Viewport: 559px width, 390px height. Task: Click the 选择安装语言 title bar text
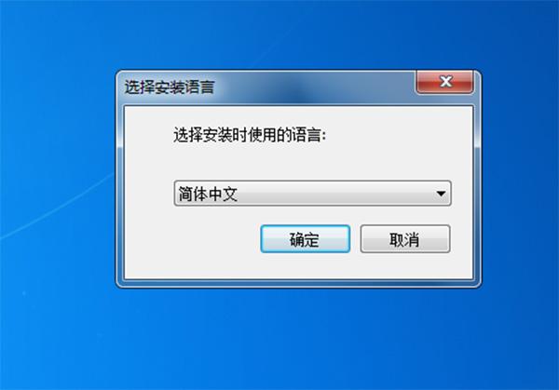(x=170, y=87)
